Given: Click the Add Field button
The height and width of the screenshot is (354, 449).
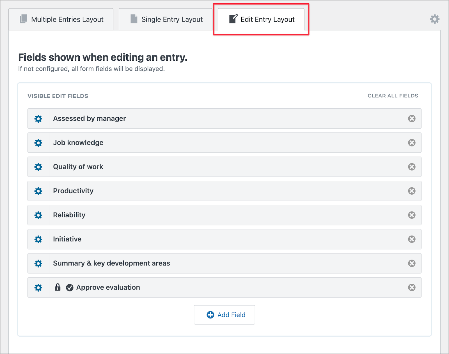Looking at the screenshot, I should pos(224,315).
